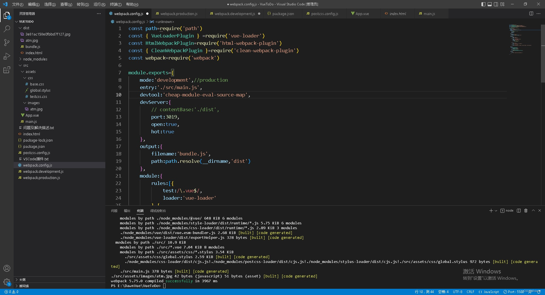545x295 pixels.
Task: Open terminal launch profile dropdown arrow
Action: coord(496,210)
